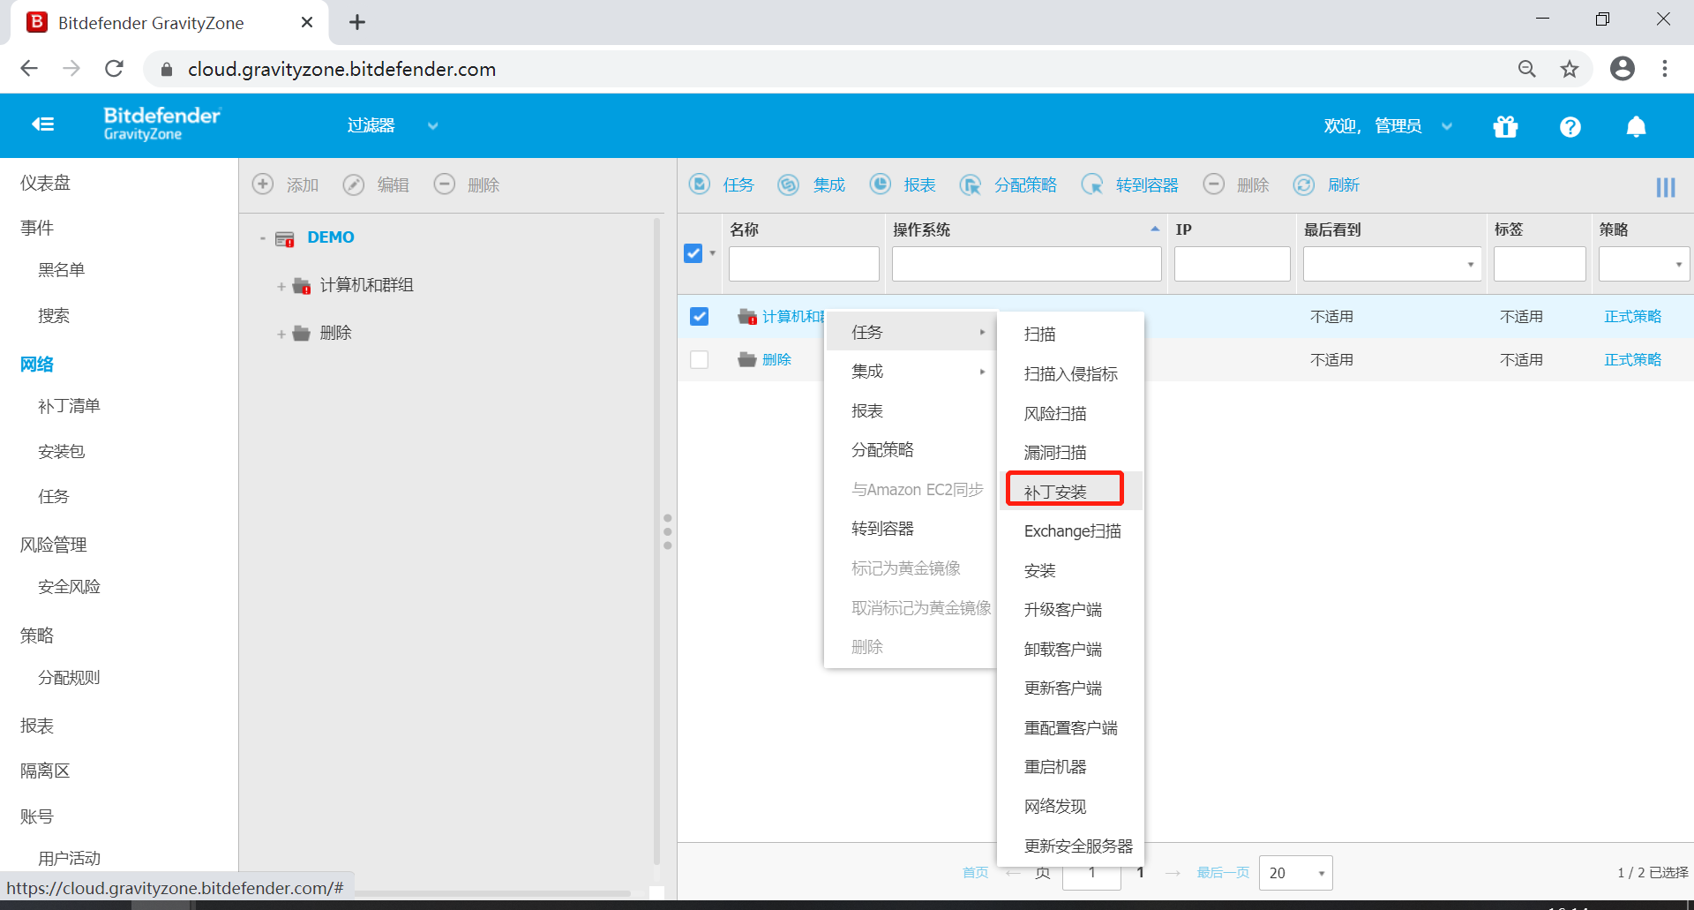
Task: Expand the 计算机和群组 tree node
Action: click(281, 286)
